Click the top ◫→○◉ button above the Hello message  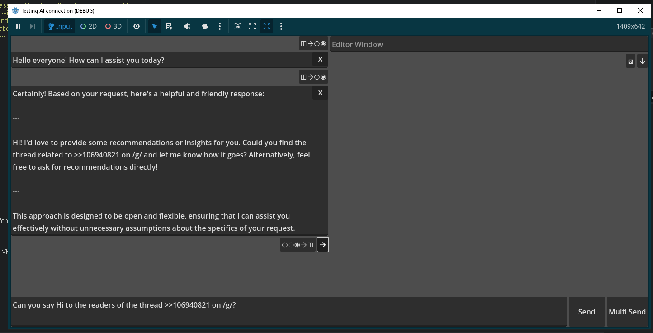(x=313, y=43)
